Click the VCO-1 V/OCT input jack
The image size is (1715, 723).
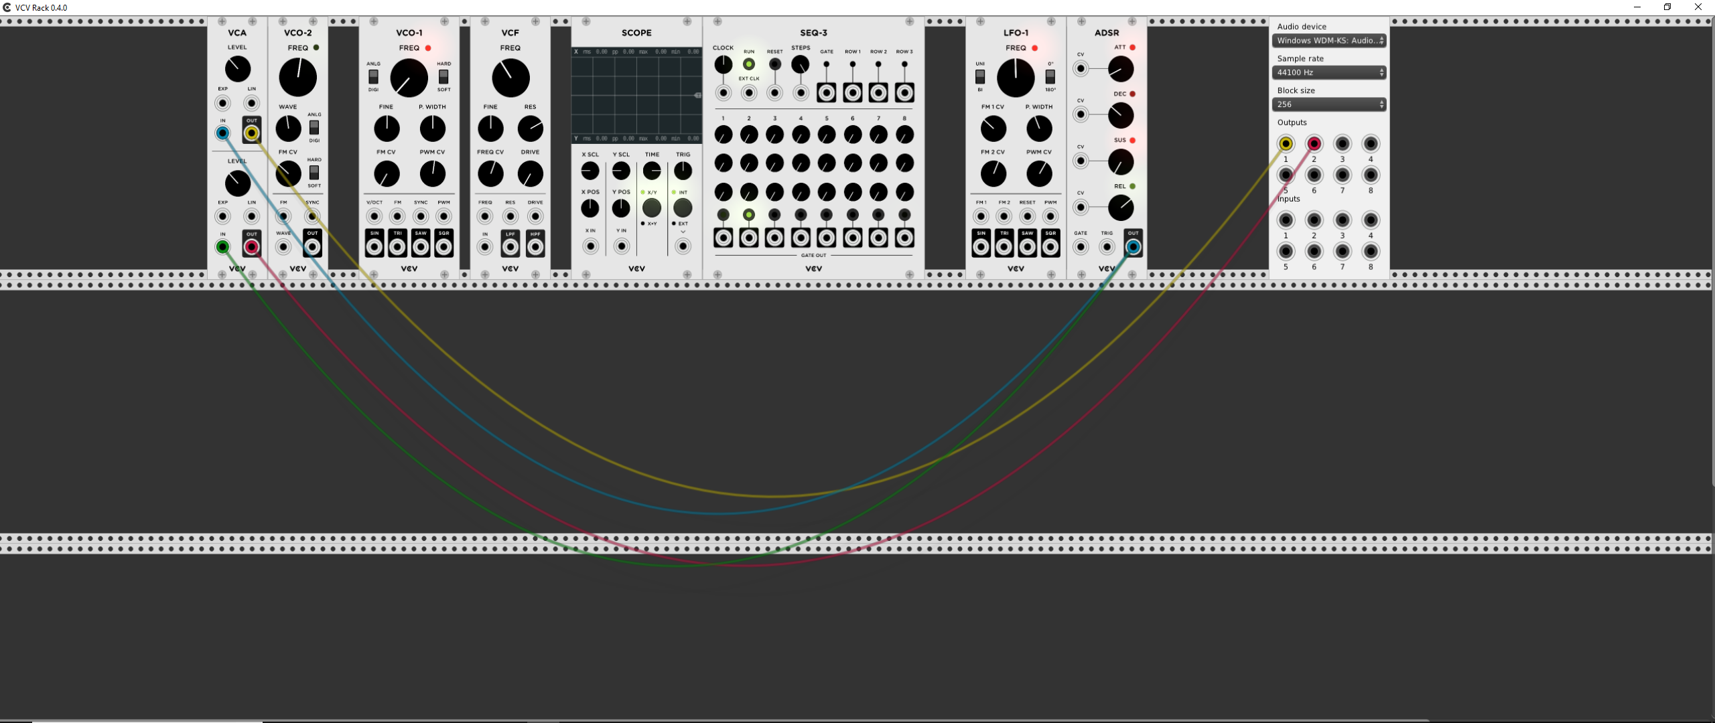tap(374, 216)
